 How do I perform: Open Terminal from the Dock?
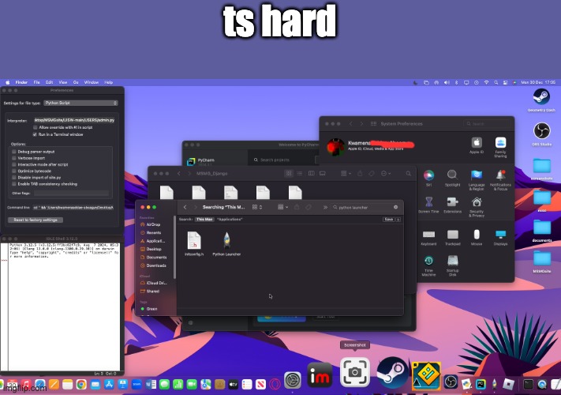[x=528, y=384]
